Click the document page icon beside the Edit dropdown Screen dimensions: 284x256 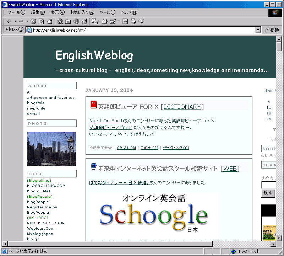click(125, 21)
